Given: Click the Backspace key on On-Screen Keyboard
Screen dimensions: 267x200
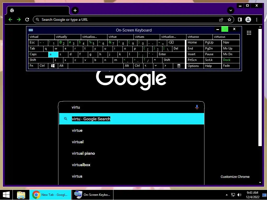Looking at the screenshot, I should point(176,43).
